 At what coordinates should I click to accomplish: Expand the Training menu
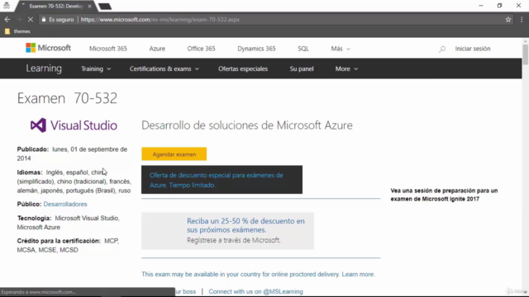[x=96, y=68]
